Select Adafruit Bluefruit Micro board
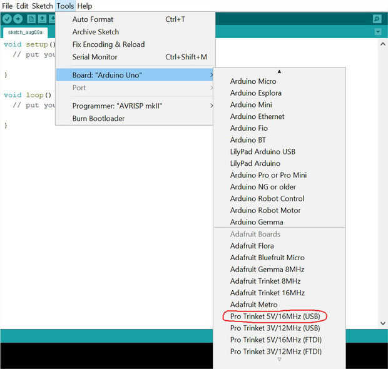Viewport: 388px width, 369px height. pos(279,258)
